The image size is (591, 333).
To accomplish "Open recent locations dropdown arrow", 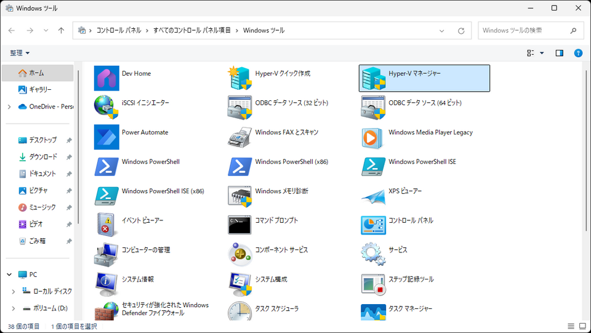I will click(x=46, y=31).
